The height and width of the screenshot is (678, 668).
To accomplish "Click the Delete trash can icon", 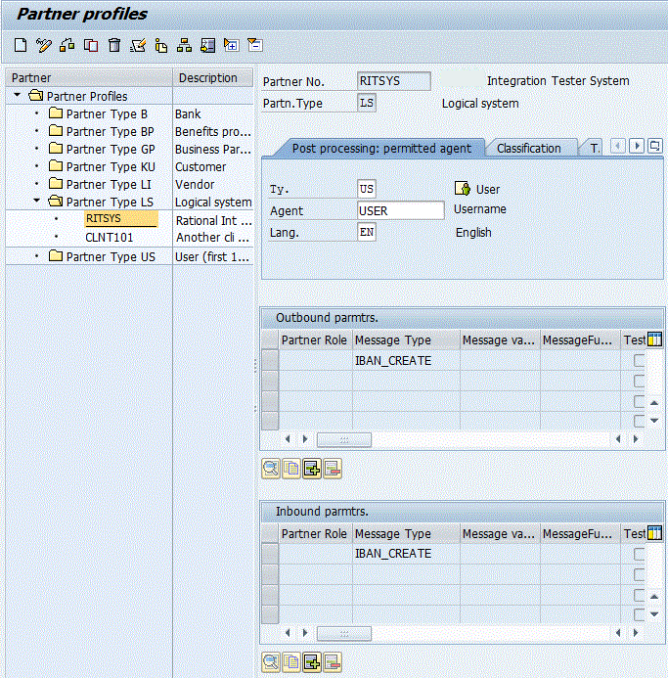I will coord(114,45).
